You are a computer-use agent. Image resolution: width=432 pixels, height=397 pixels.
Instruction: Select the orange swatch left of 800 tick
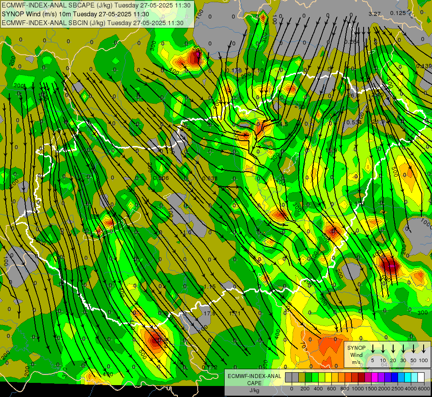342,378
